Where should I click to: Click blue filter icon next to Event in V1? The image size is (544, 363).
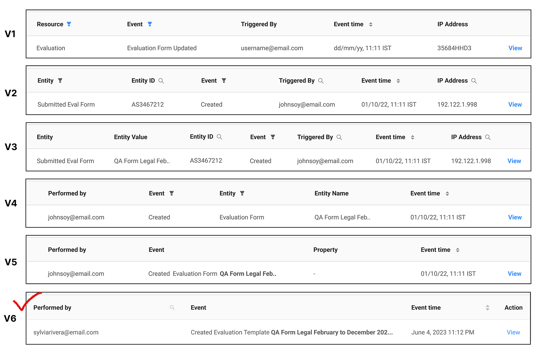point(150,24)
